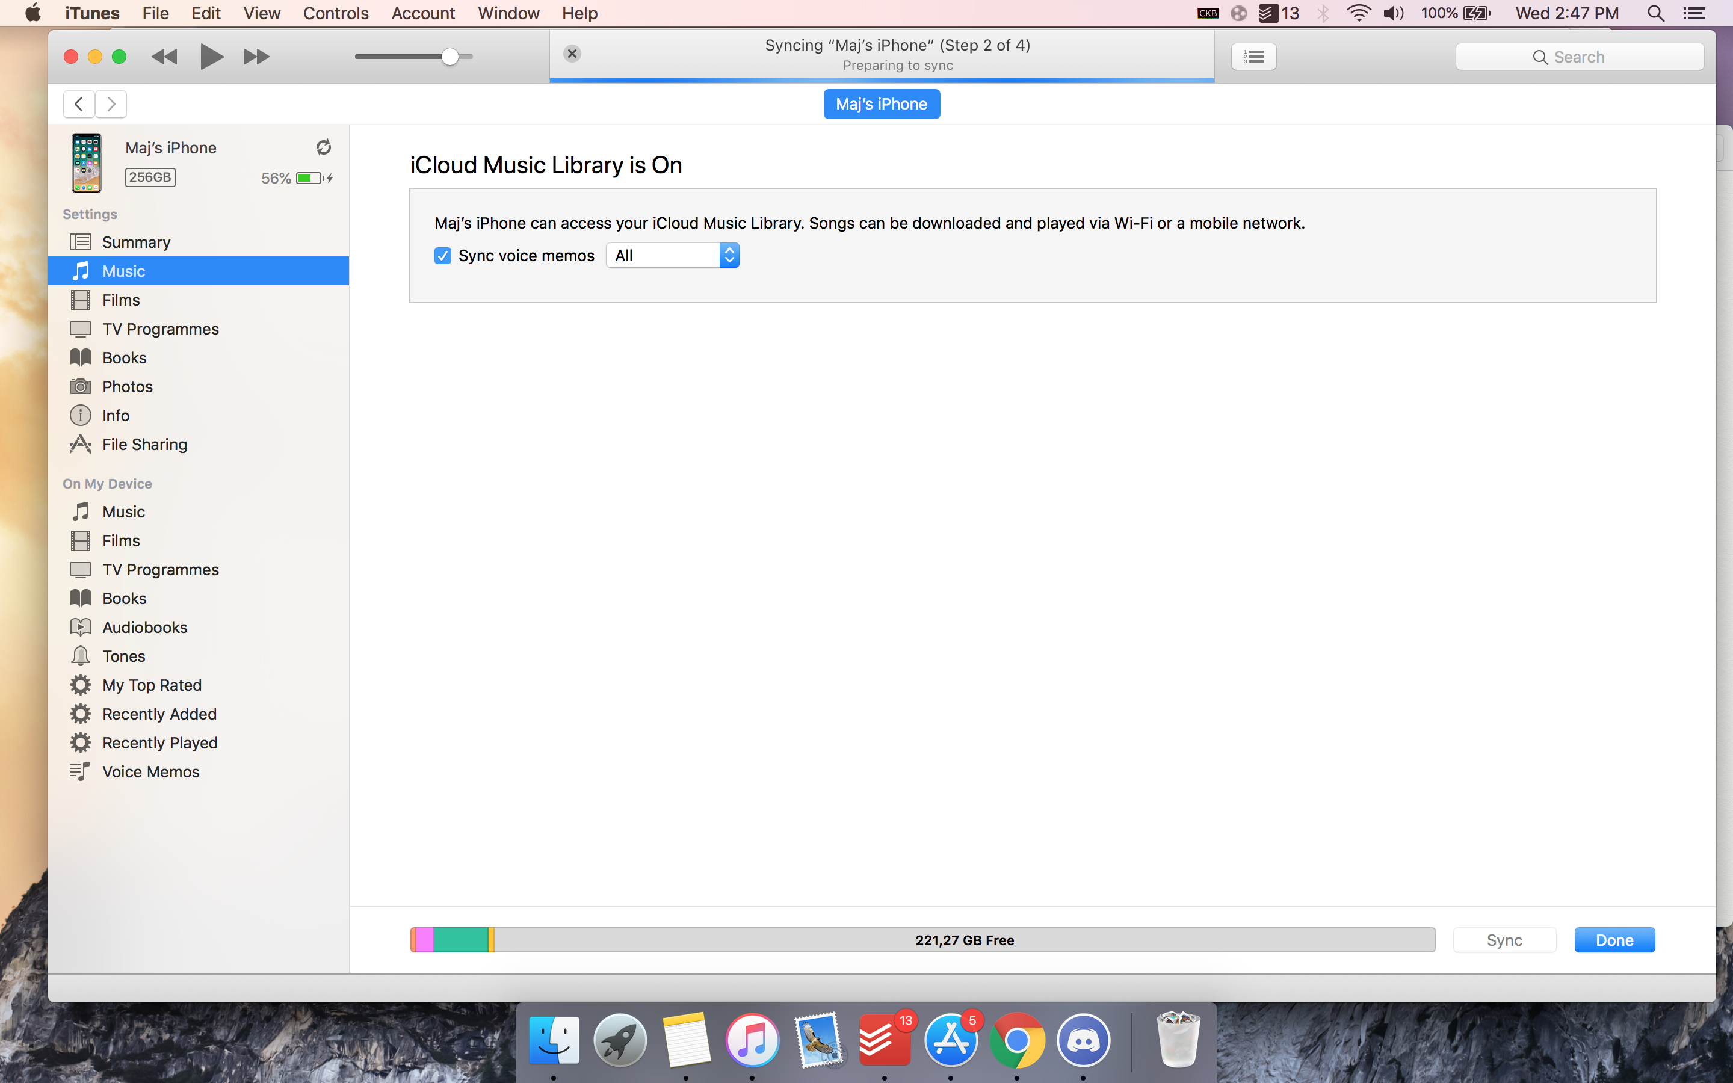Open the Account menu
This screenshot has height=1083, width=1733.
tap(422, 14)
